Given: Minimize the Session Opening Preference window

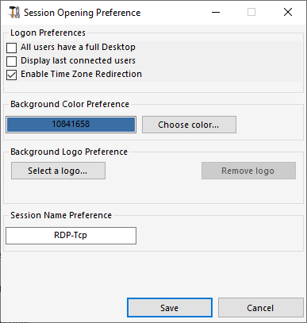Looking at the screenshot, I should tap(216, 12).
